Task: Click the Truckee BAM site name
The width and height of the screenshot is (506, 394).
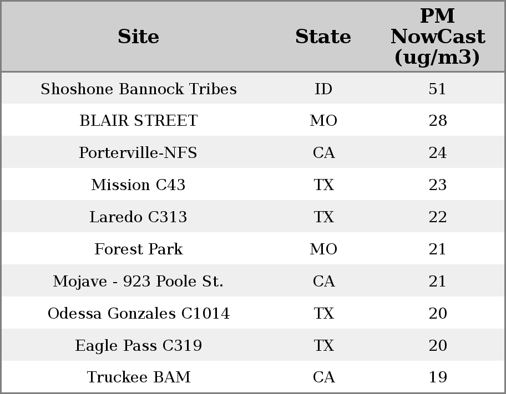Action: 138,377
